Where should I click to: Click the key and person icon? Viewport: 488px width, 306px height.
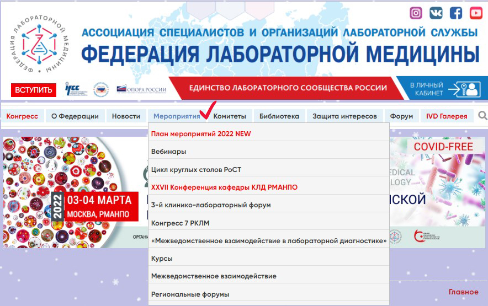(x=464, y=89)
